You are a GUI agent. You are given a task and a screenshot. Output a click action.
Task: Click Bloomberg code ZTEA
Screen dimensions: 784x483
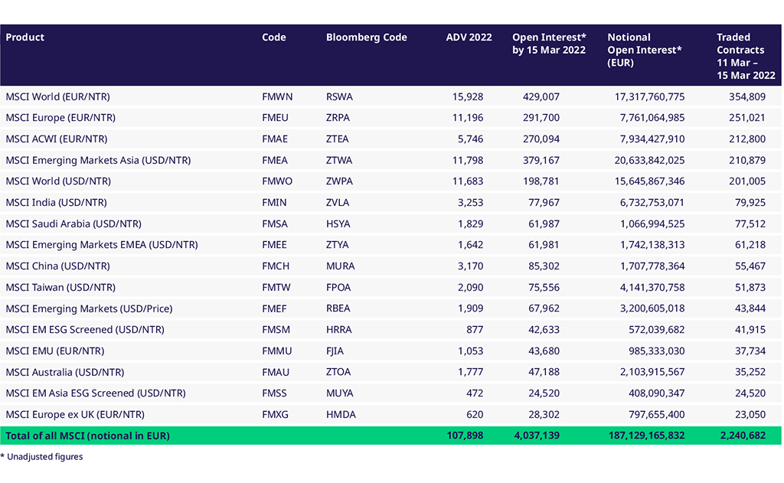[338, 139]
